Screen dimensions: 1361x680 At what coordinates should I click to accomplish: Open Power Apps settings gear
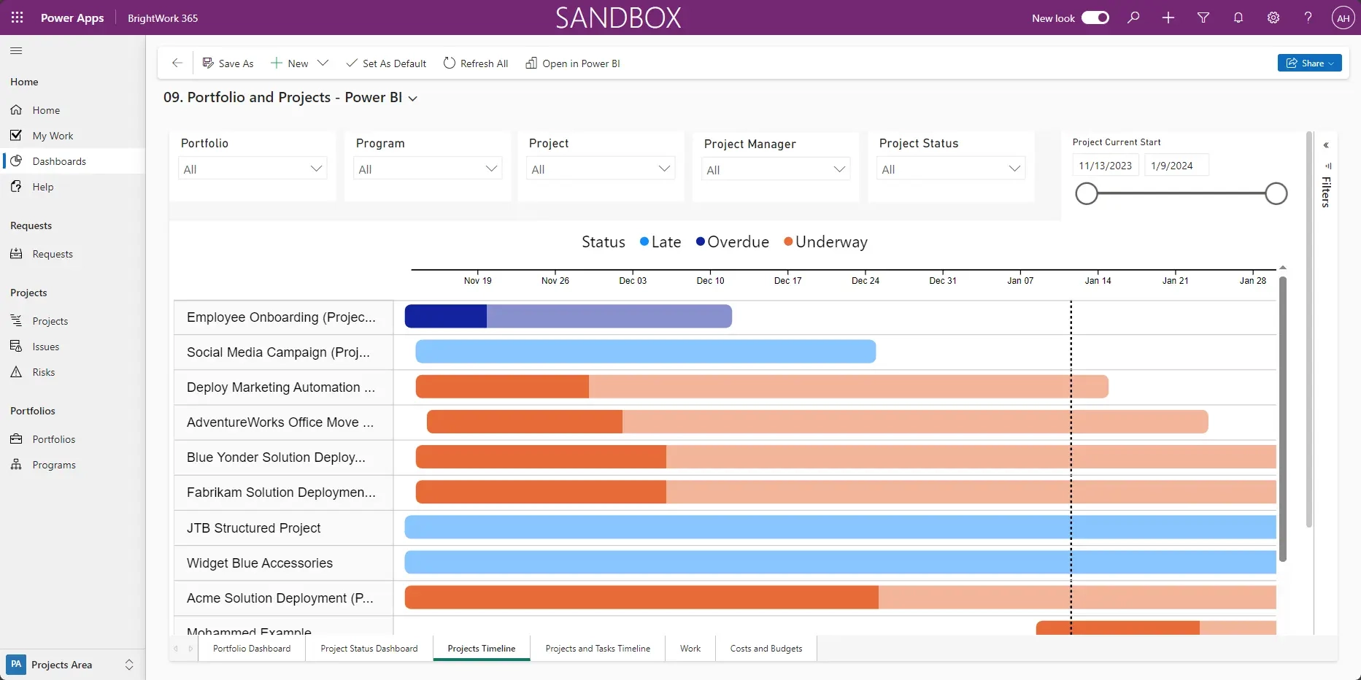[1273, 18]
